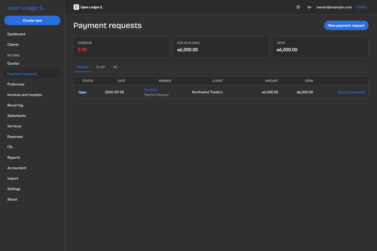This screenshot has height=251, width=377.
Task: Navigate to the Accountant page
Action: (x=32, y=168)
